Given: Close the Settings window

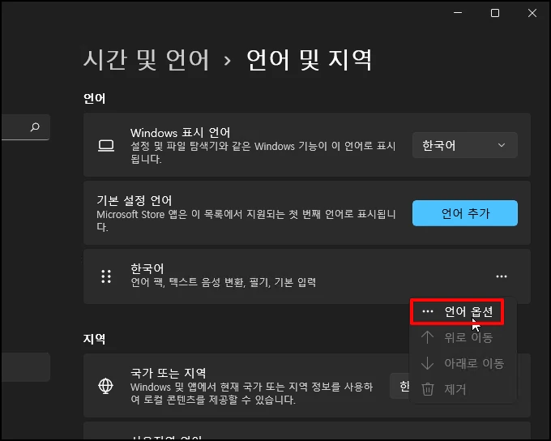Looking at the screenshot, I should pyautogui.click(x=532, y=13).
